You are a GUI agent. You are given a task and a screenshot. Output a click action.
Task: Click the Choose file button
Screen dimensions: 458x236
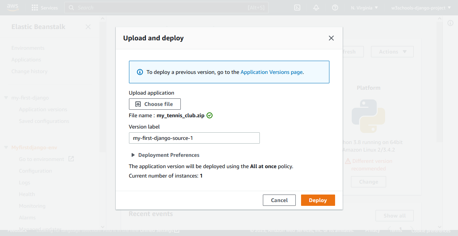click(x=155, y=104)
